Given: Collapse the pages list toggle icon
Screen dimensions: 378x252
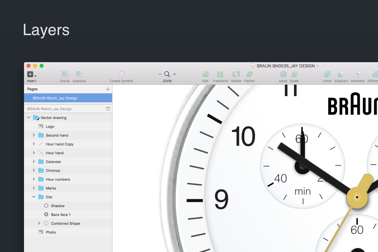Looking at the screenshot, I should (x=108, y=109).
